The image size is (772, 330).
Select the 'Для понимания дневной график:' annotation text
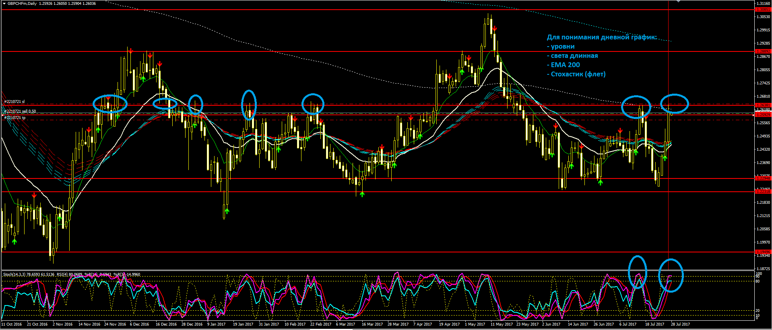(601, 37)
